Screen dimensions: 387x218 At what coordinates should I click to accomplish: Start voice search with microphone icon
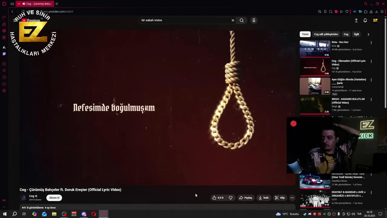(x=254, y=20)
